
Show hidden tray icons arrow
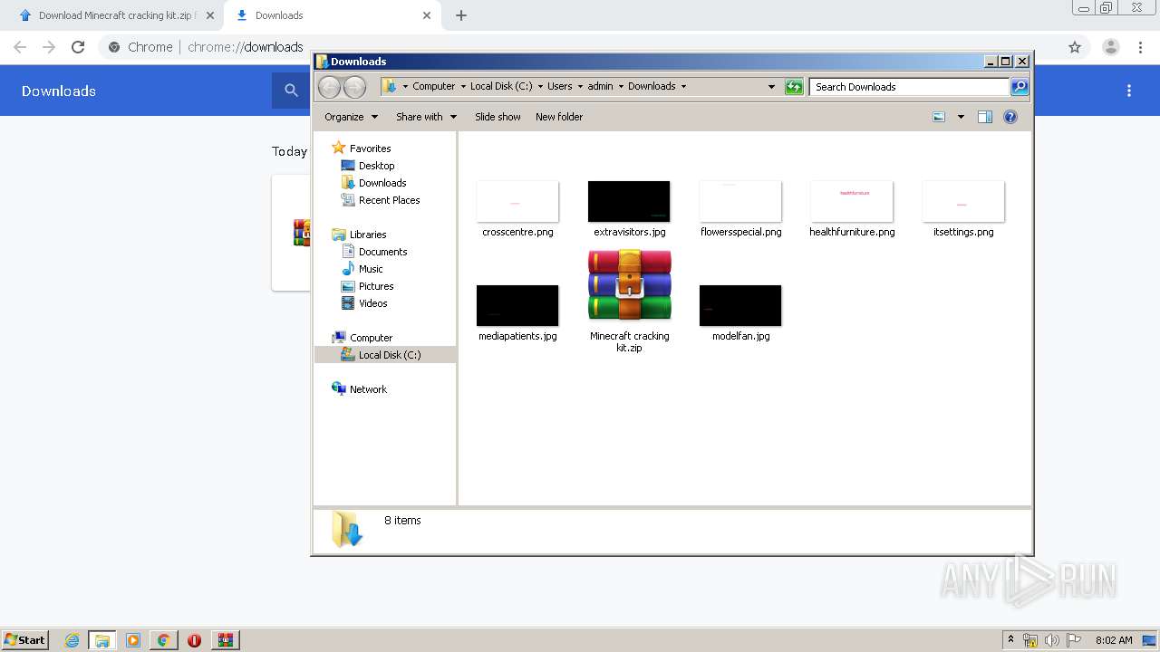[x=1011, y=640]
